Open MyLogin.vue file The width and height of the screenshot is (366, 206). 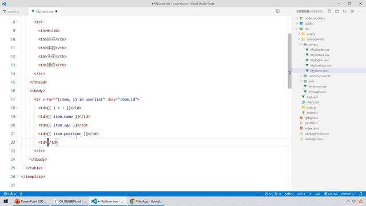tap(317, 92)
